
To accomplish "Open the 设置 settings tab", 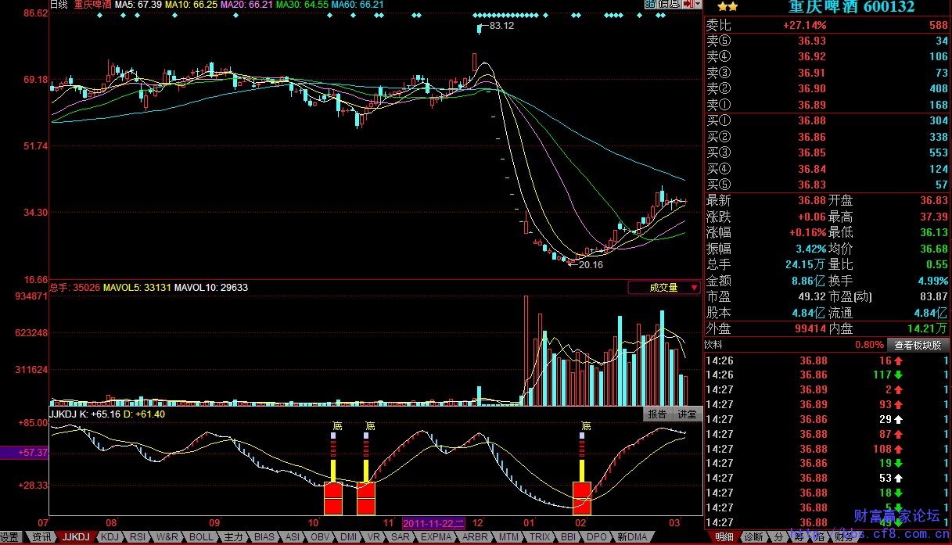I will tap(9, 537).
